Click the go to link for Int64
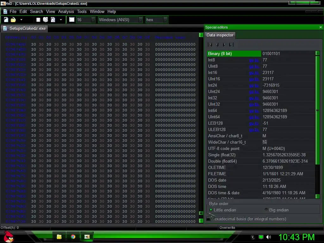This screenshot has height=243, width=324. point(254,111)
